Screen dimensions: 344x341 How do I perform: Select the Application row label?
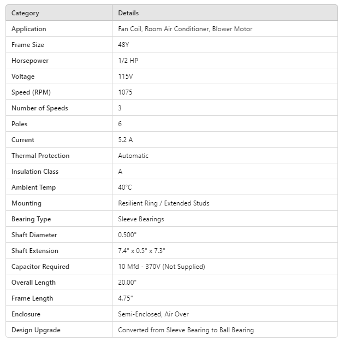pos(29,29)
